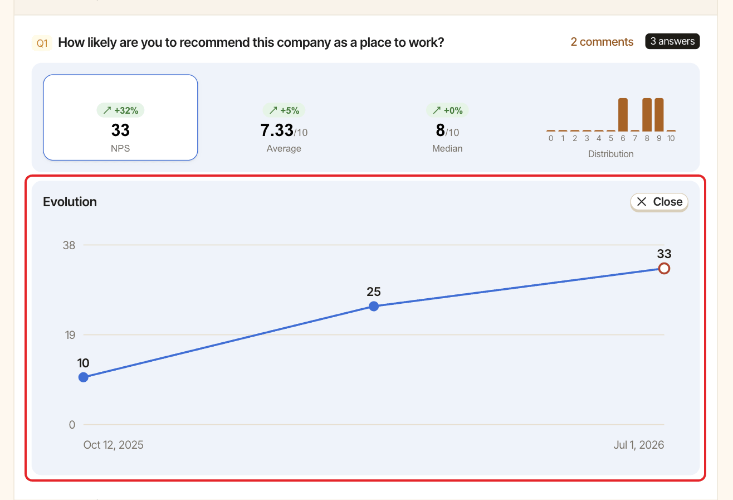Click the Q1 question badge
Viewport: 733px width, 500px height.
pos(42,43)
